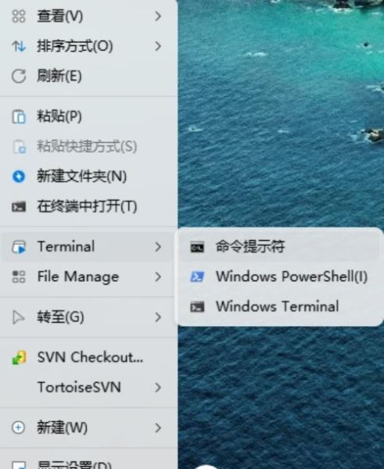Expand the Terminal submenu chevron
Screen dimensions: 384x469
[x=158, y=247]
